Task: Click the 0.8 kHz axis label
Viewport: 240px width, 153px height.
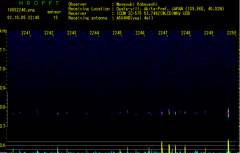Action: pos(3,107)
